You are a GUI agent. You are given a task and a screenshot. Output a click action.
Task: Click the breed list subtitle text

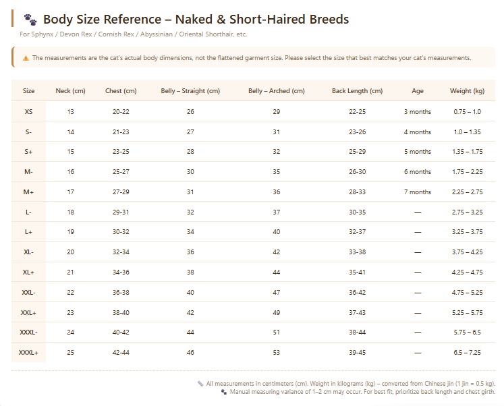click(133, 34)
